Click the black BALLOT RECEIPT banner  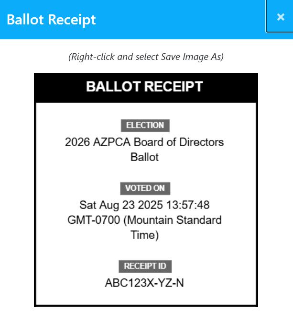[x=146, y=87]
